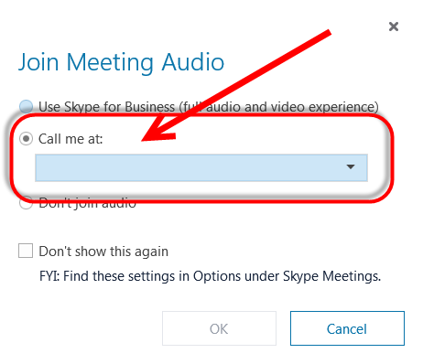The image size is (423, 364).
Task: Click the Cancel button
Action: [347, 328]
